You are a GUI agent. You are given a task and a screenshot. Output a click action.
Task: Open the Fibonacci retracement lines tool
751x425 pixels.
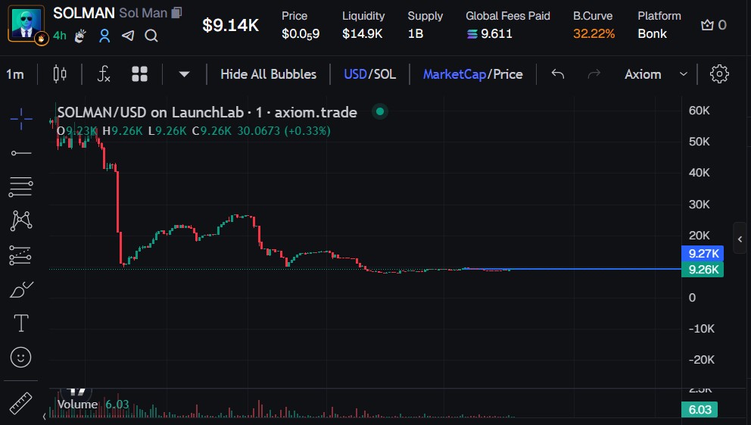click(21, 187)
